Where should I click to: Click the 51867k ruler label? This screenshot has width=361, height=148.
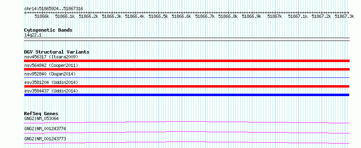point(275,16)
